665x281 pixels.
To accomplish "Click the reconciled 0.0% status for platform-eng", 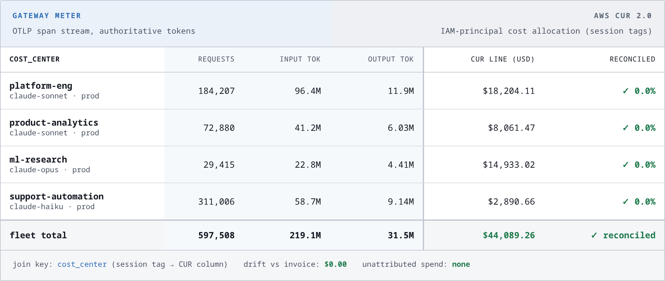I will click(x=639, y=91).
